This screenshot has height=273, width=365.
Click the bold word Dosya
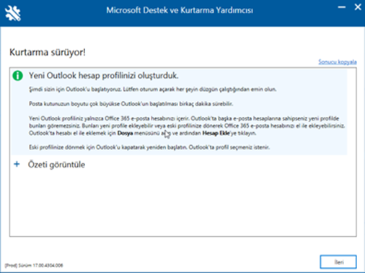125,133
